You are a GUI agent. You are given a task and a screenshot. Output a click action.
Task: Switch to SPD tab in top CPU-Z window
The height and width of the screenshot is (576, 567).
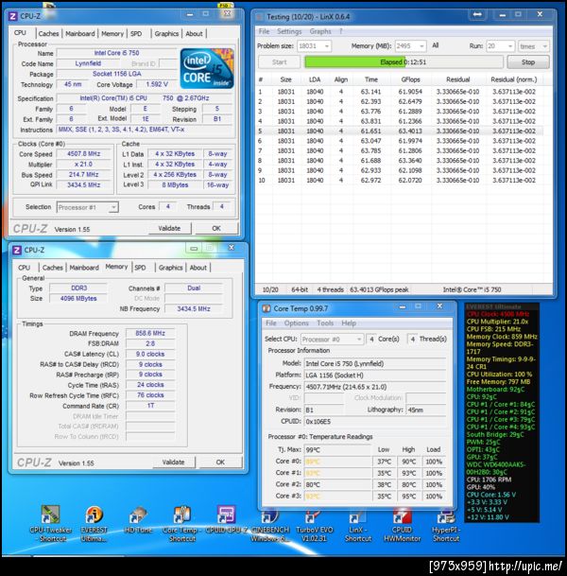136,34
